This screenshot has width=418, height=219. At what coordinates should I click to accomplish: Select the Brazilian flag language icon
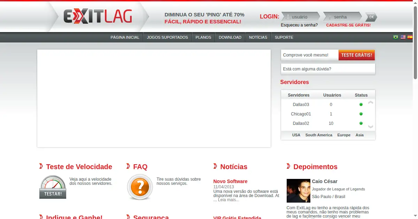396,37
